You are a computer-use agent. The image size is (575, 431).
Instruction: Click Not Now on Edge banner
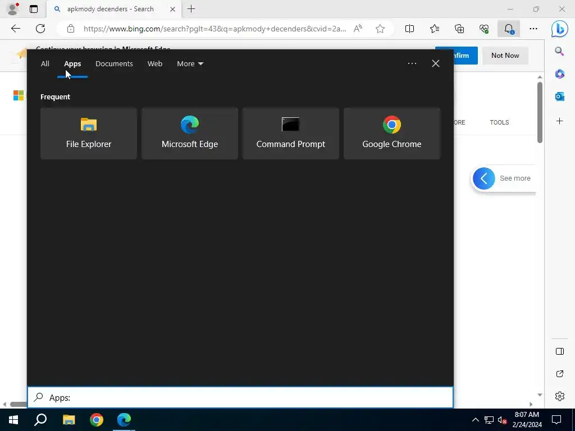click(505, 56)
